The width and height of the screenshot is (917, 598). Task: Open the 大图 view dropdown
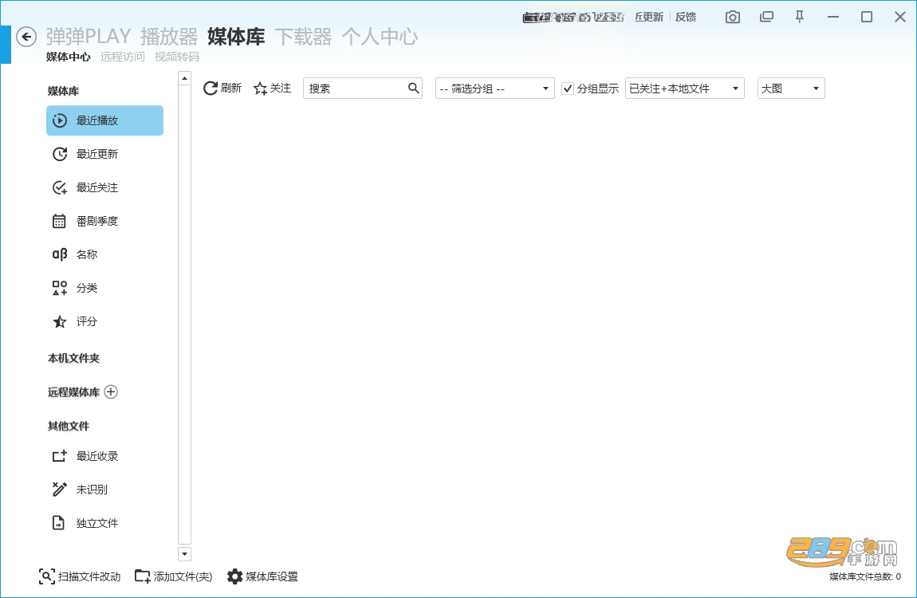[791, 89]
